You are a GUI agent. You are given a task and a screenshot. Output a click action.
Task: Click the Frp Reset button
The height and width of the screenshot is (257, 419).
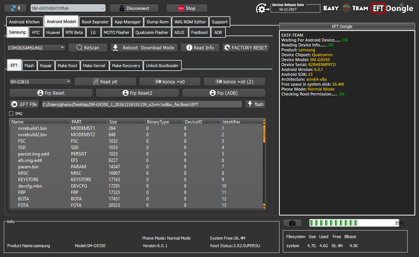pos(51,93)
